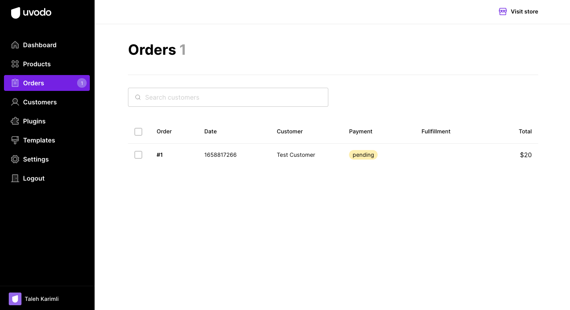
Task: Click the Plugins puzzle piece icon
Action: point(15,121)
